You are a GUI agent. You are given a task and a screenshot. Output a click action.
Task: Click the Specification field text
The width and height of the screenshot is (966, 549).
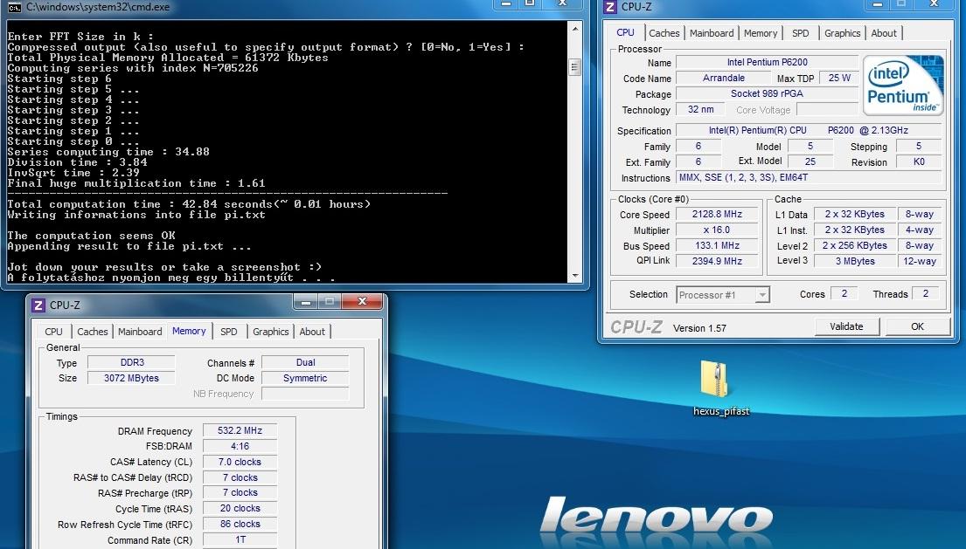point(809,130)
